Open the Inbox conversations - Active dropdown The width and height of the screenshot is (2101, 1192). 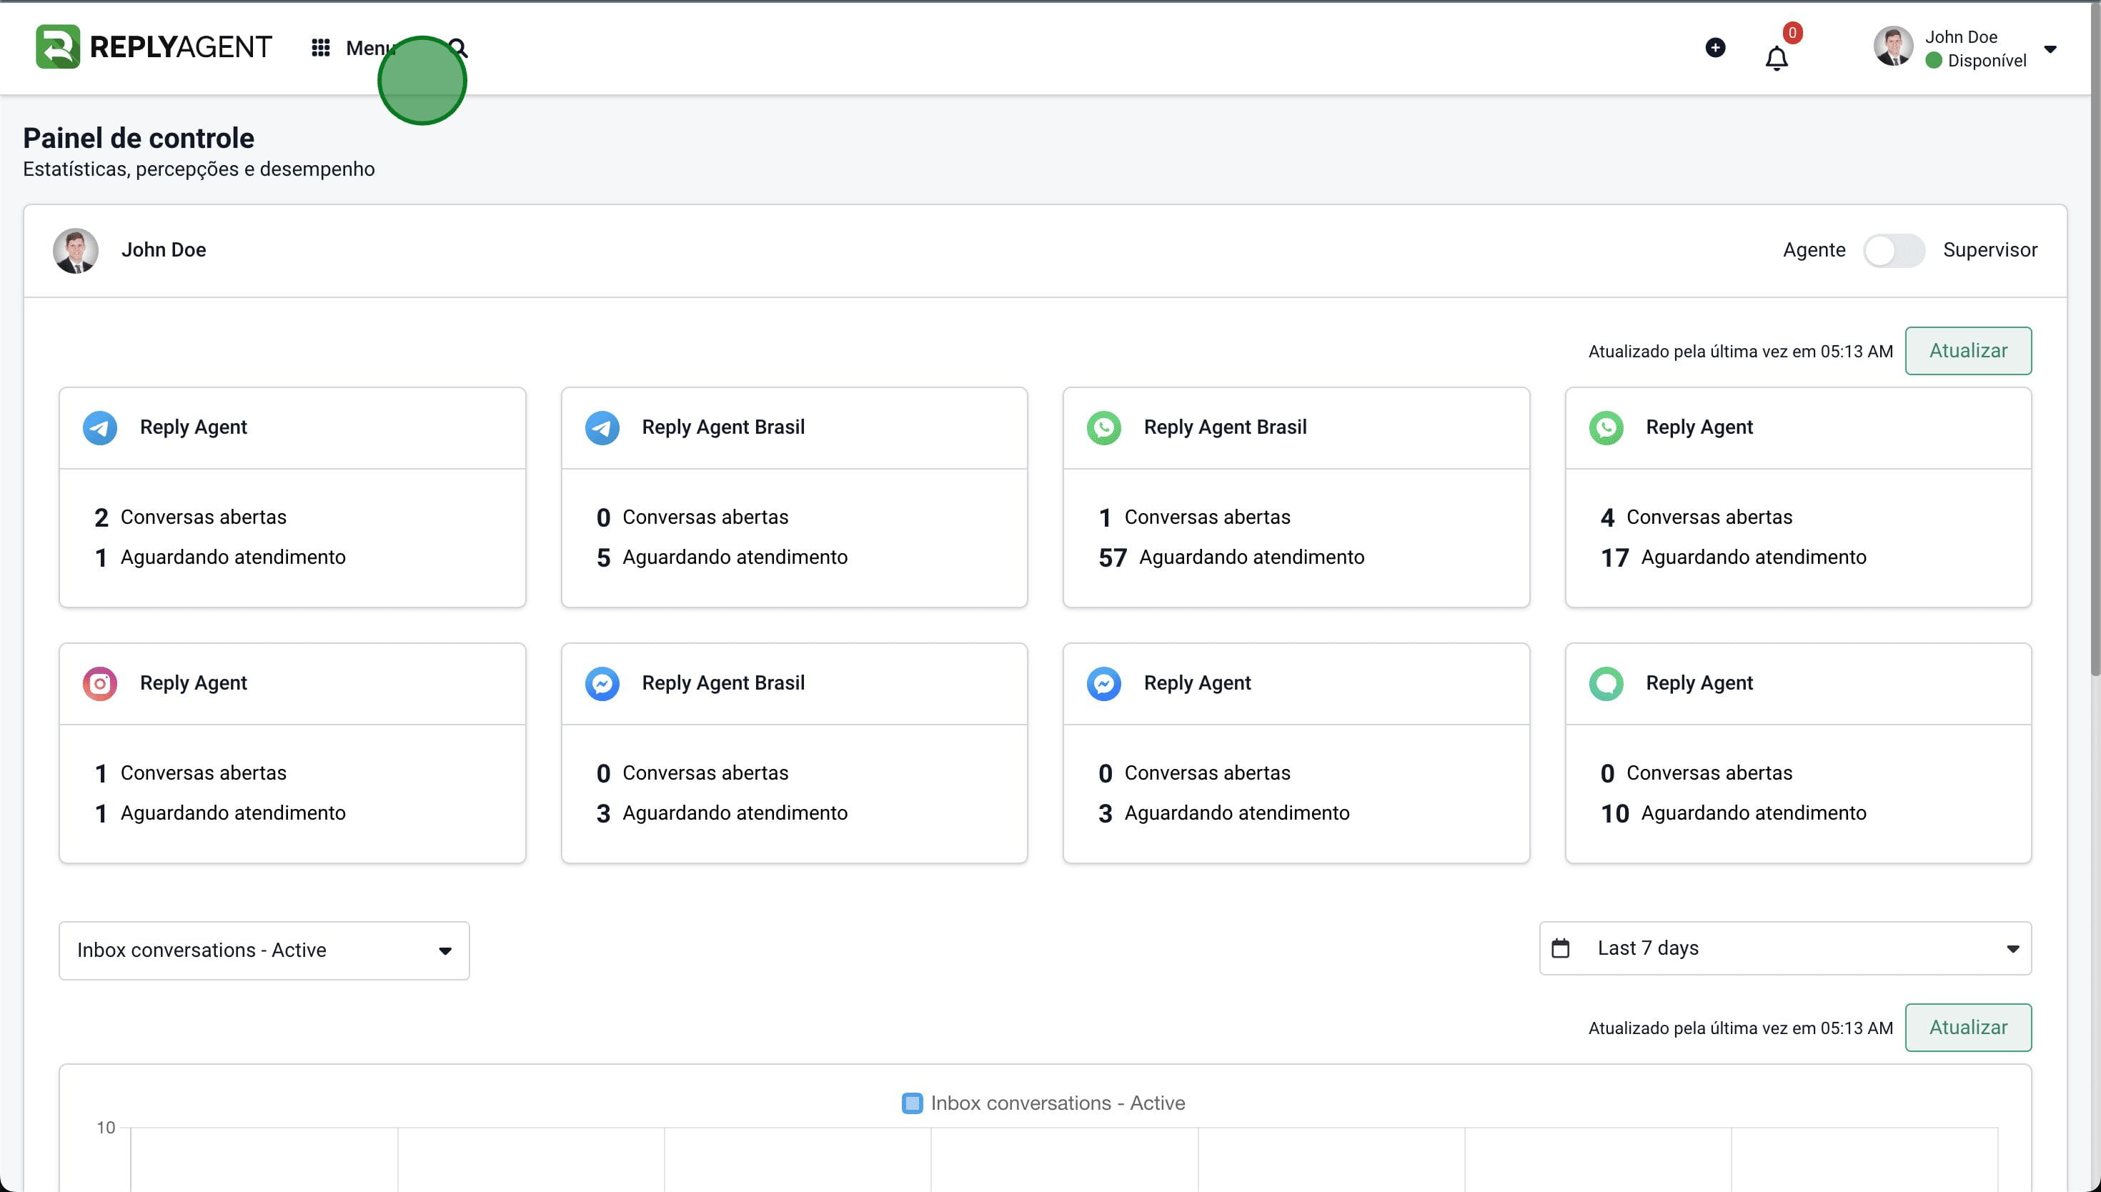point(264,950)
